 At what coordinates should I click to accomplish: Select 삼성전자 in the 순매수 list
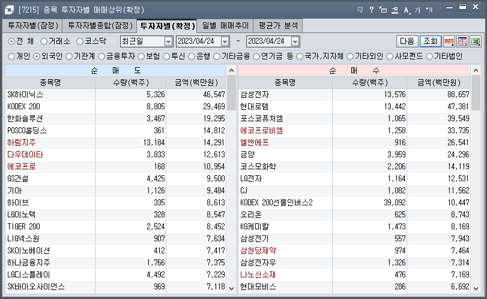click(x=354, y=94)
